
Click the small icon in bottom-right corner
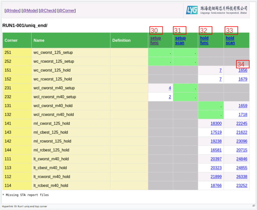click(x=254, y=206)
